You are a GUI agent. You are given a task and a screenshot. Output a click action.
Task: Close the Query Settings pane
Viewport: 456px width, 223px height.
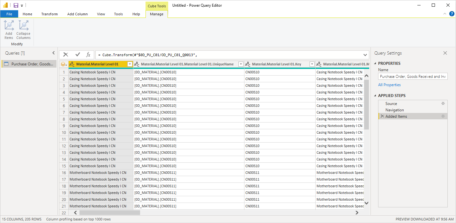coord(445,53)
